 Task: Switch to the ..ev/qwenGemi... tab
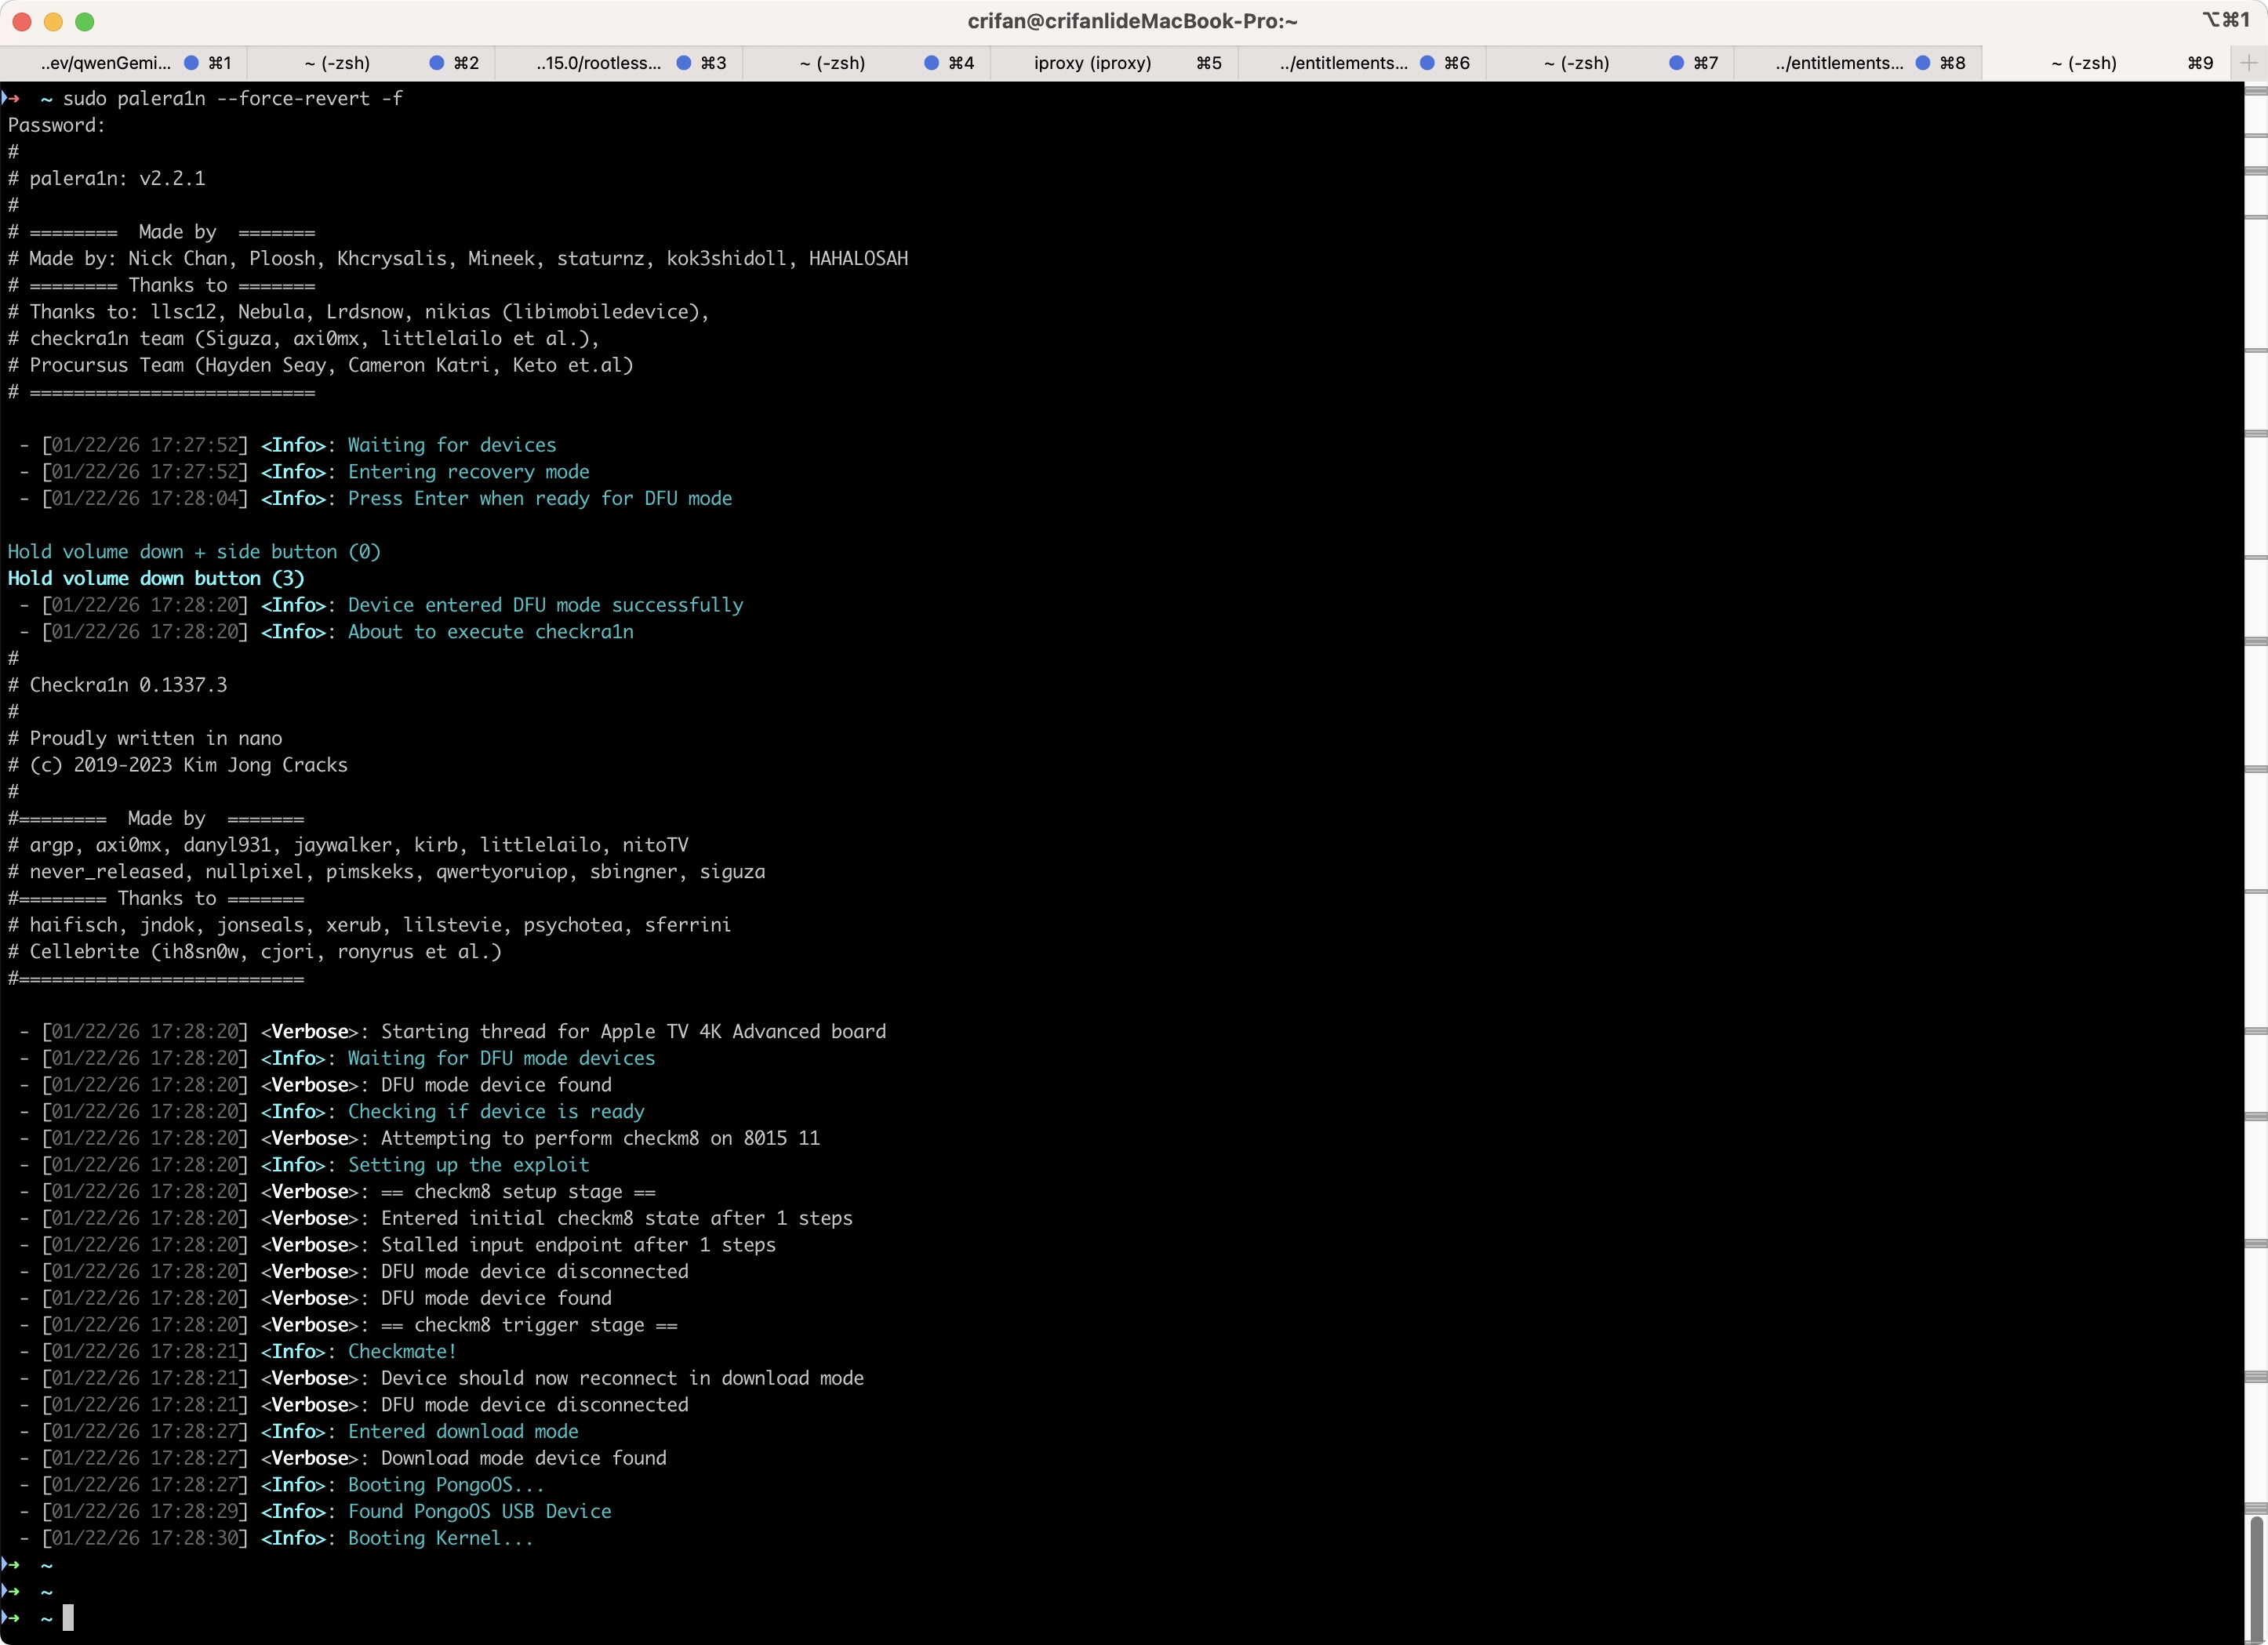[x=123, y=63]
